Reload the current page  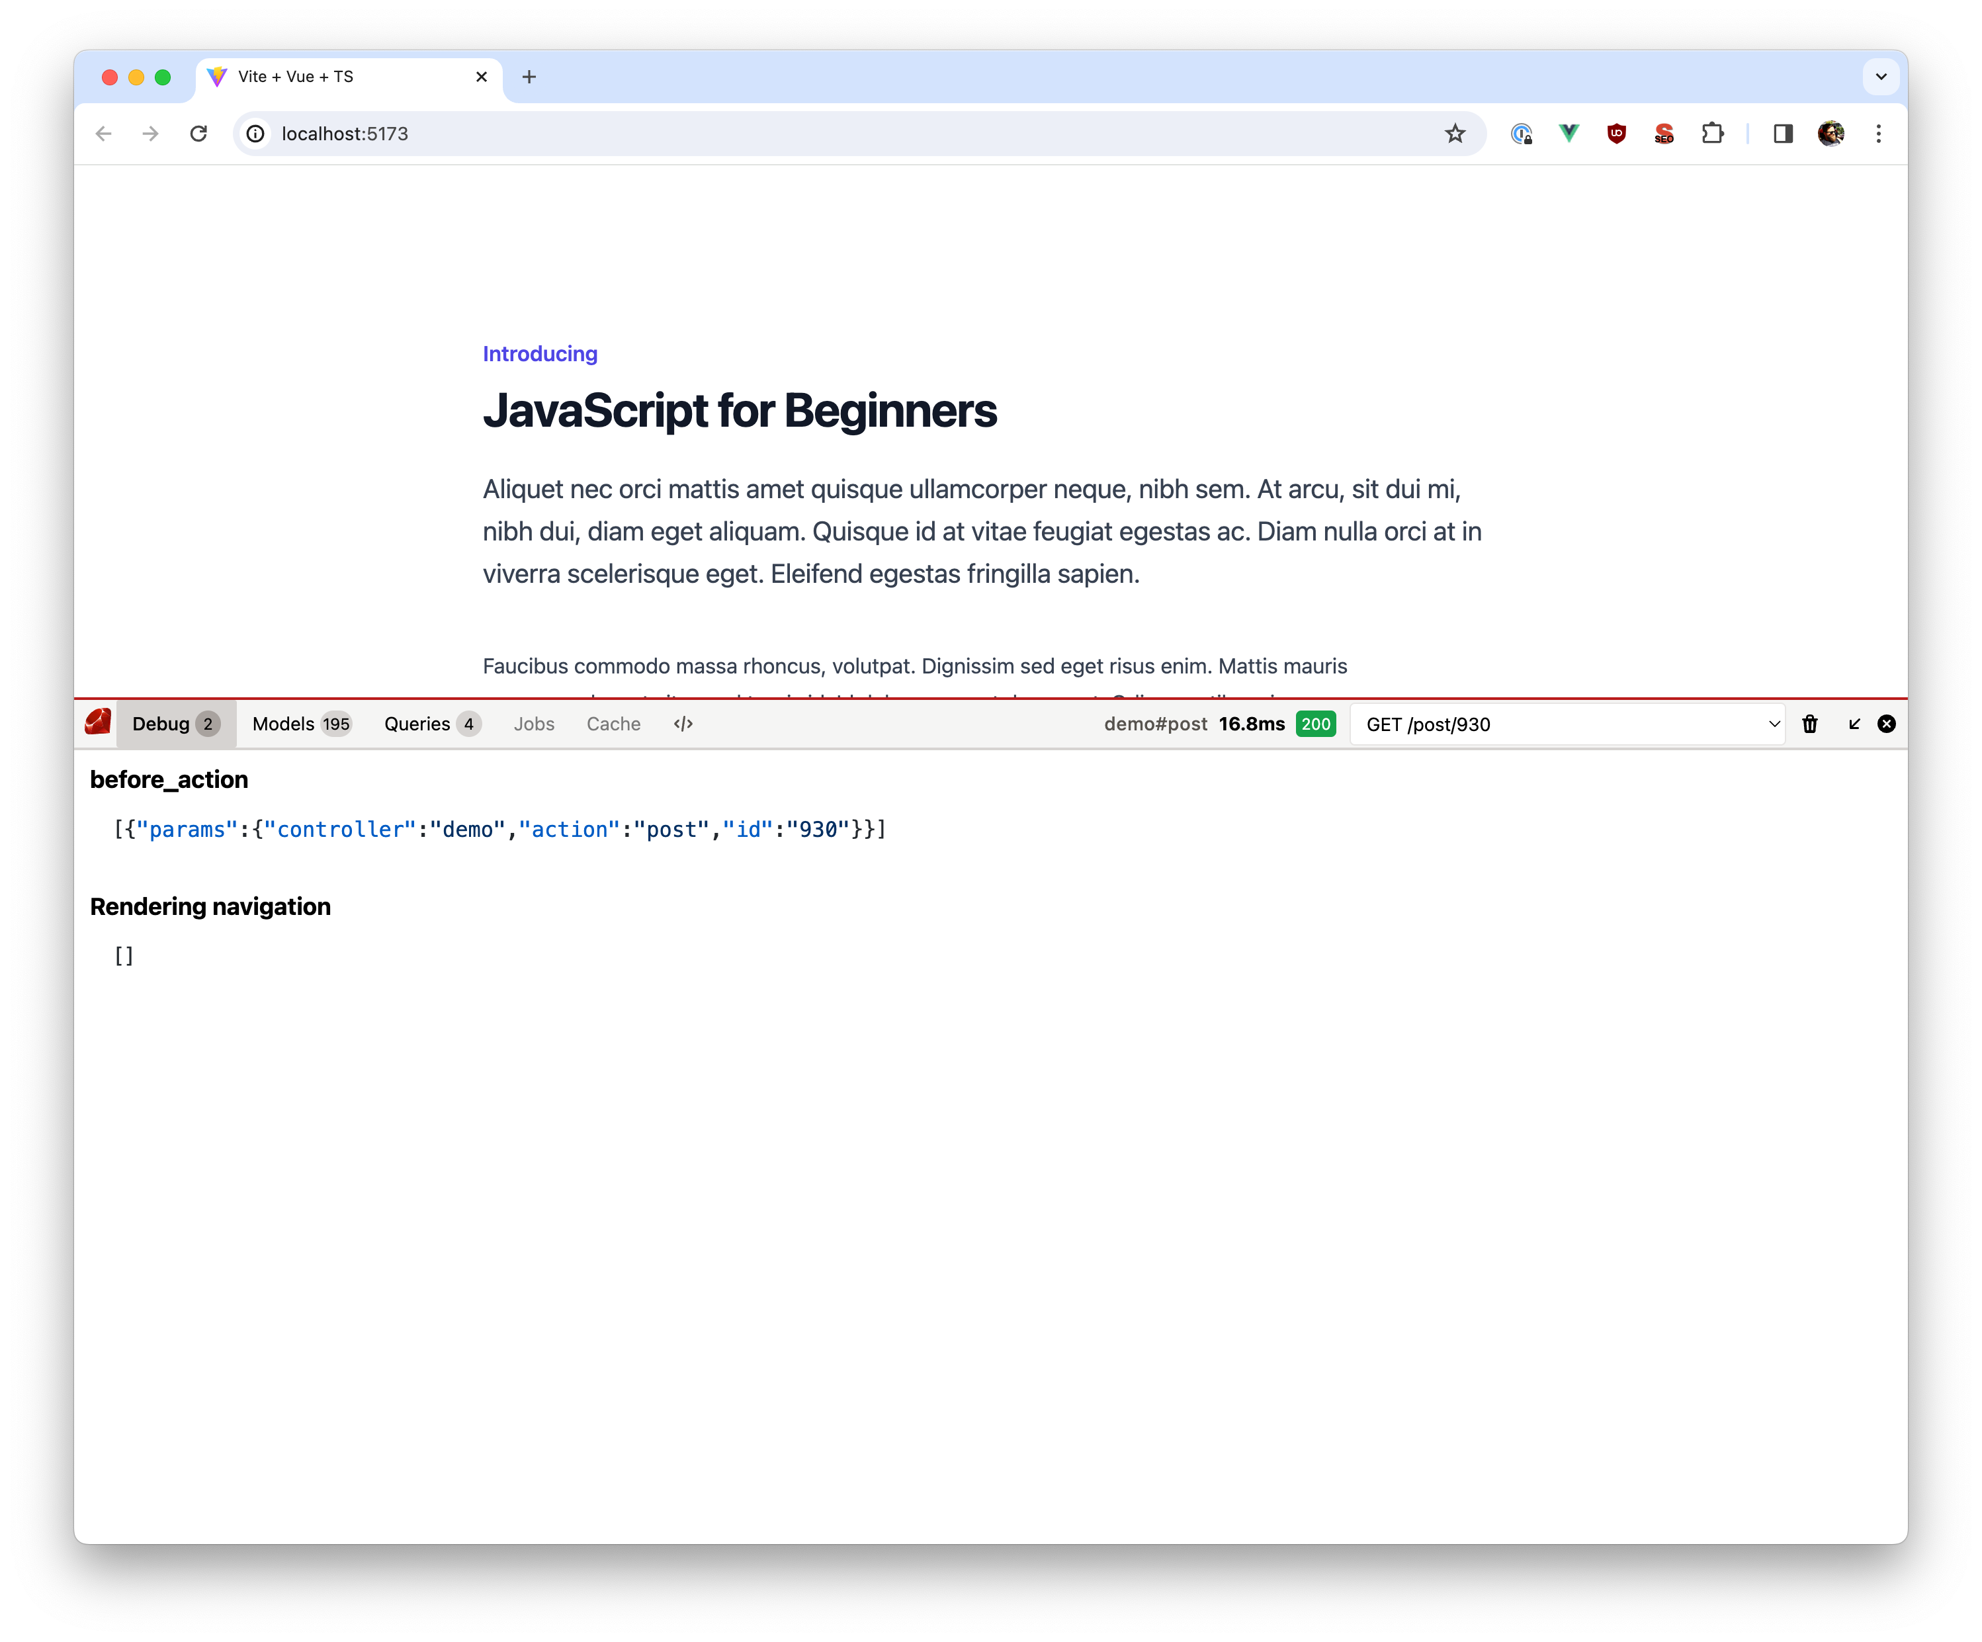[x=199, y=134]
